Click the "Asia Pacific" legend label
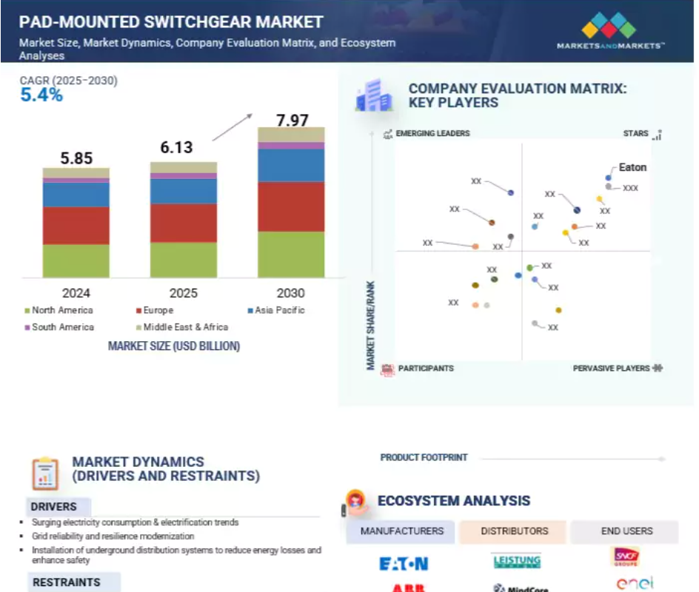699x592 pixels. coord(280,311)
